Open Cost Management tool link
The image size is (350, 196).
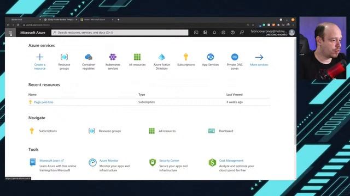coord(231,161)
